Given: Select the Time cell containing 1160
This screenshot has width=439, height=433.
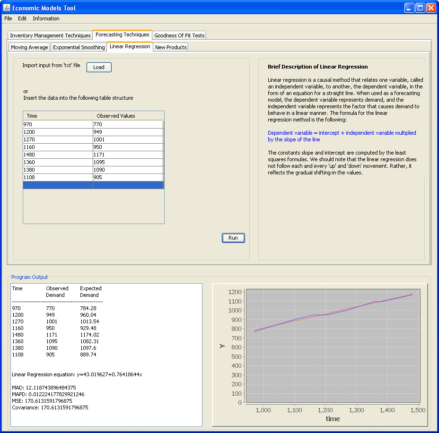Looking at the screenshot, I should pyautogui.click(x=58, y=147).
